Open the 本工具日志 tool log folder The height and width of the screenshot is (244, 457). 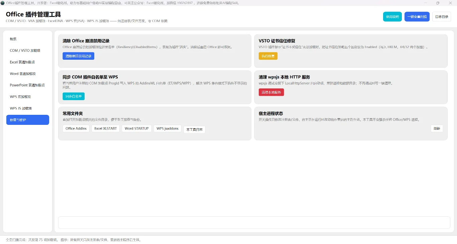click(195, 130)
